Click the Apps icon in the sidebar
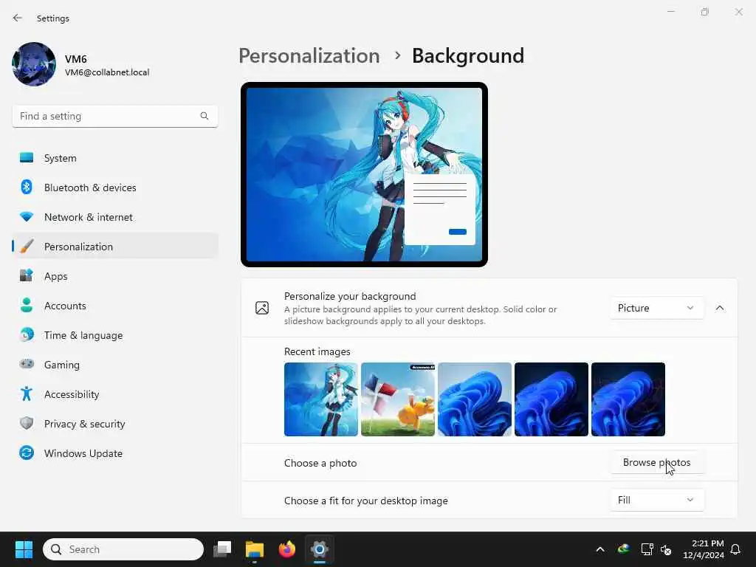 click(x=27, y=276)
